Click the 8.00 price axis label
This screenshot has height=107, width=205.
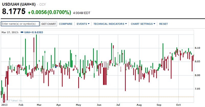click(197, 75)
